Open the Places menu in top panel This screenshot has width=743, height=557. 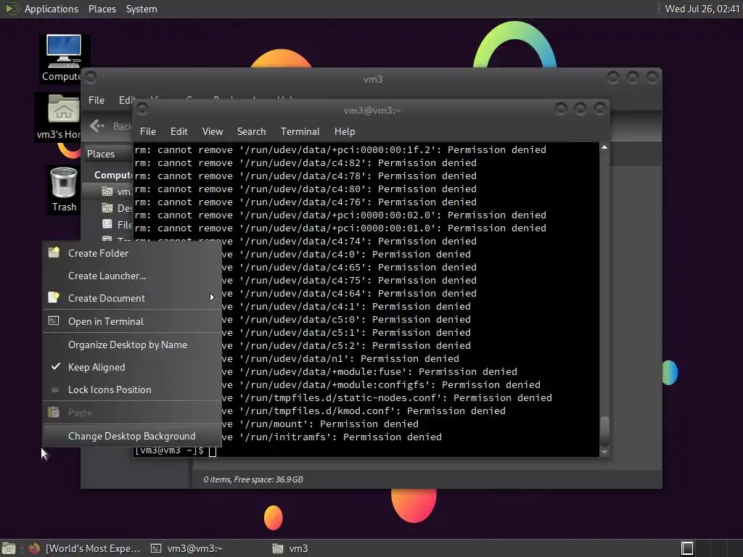click(102, 9)
